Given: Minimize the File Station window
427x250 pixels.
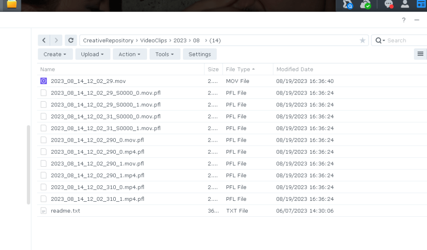Looking at the screenshot, I should (417, 20).
